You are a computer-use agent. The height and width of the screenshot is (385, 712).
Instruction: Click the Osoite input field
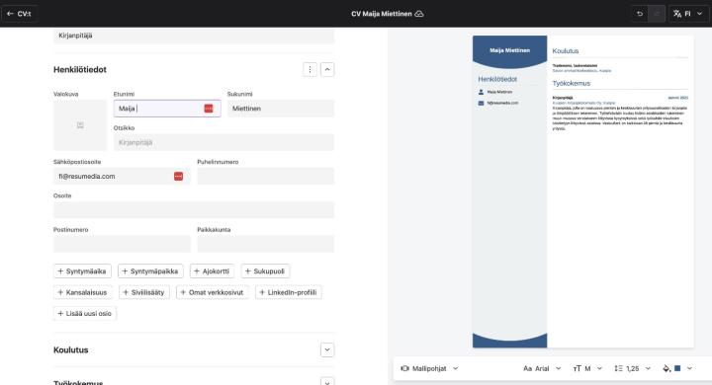coord(194,210)
